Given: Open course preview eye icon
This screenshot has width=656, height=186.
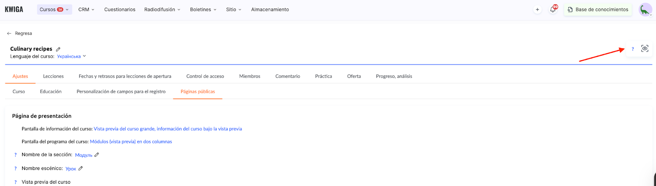Looking at the screenshot, I should tap(645, 49).
